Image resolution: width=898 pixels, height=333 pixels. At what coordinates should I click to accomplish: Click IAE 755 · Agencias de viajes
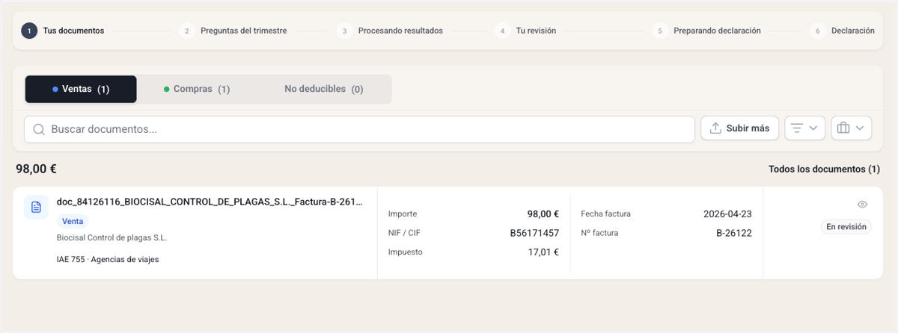click(108, 260)
